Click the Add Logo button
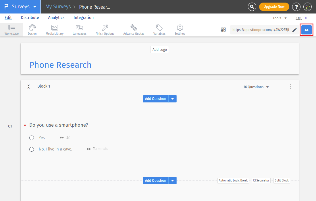Screen dimensions: 316x201 coord(160,50)
